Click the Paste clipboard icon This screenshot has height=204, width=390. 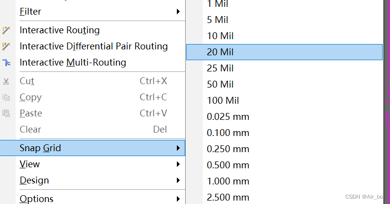point(6,113)
